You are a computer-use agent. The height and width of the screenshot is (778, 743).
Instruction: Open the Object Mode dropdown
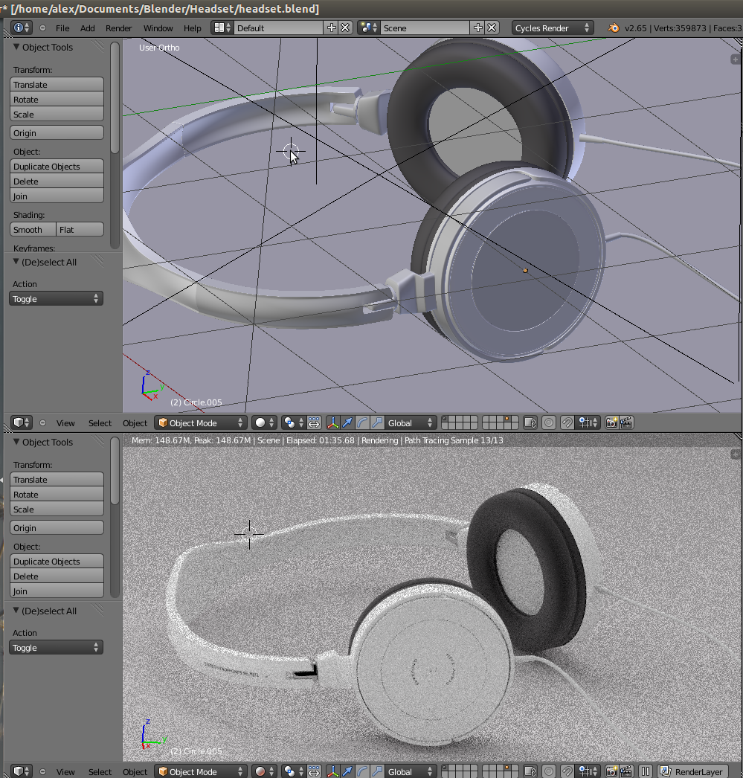click(199, 422)
